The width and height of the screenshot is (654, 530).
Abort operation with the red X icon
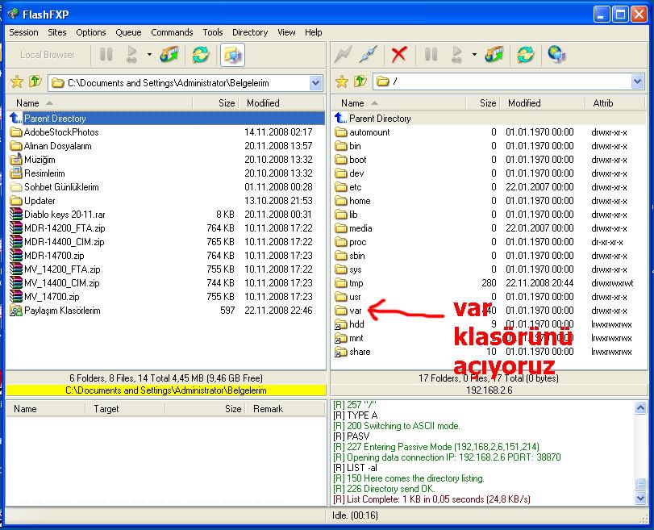pos(398,55)
